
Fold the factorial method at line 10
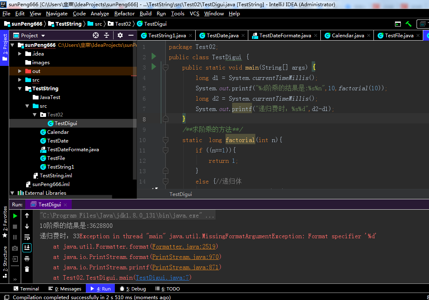point(165,140)
